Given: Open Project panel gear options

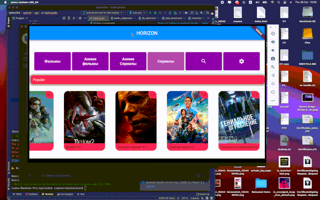Looking at the screenshot, I should point(80,18).
